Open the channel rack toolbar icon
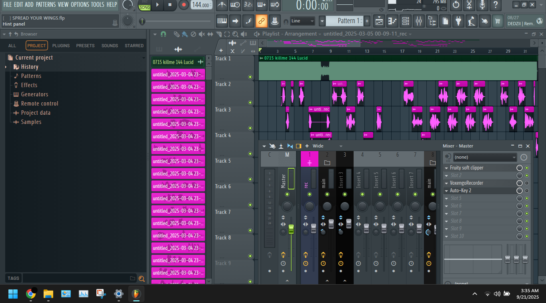546x303 pixels. [x=405, y=21]
